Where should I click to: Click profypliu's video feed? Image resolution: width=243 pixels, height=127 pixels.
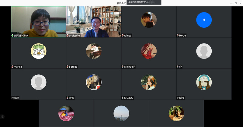coord(94,21)
